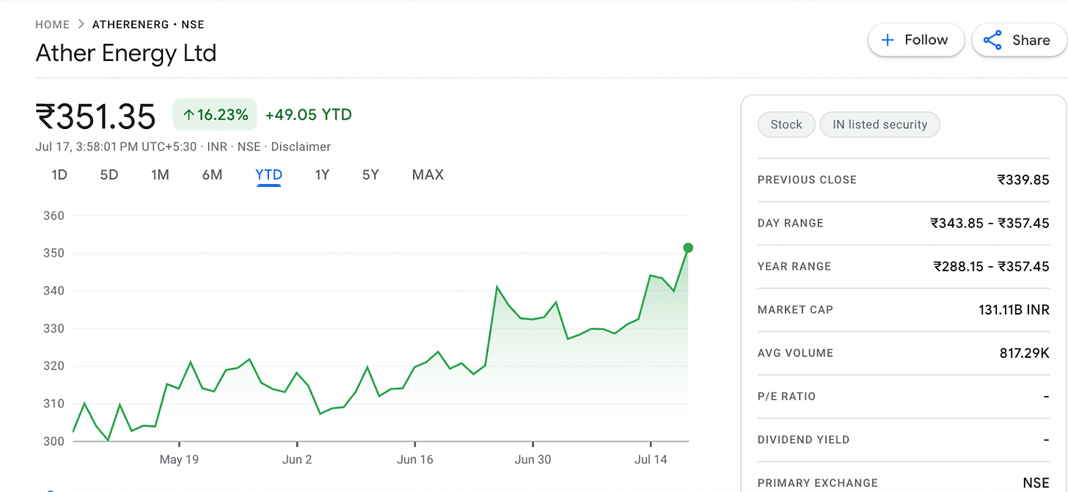Screen dimensions: 1068x492
Task: Click the ₹288.15 - ₹357.45 year range value
Action: [x=992, y=266]
